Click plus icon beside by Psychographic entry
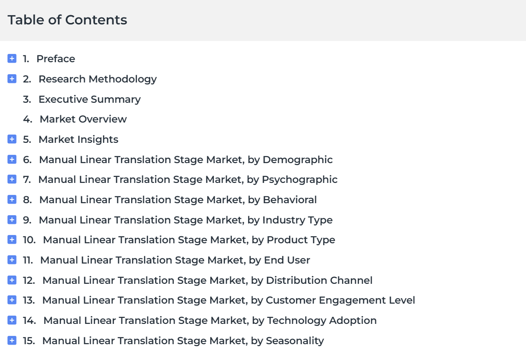526x352 pixels. tap(12, 179)
